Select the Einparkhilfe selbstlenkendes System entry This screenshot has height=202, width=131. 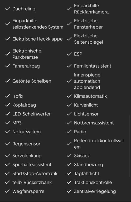[x=38, y=24]
